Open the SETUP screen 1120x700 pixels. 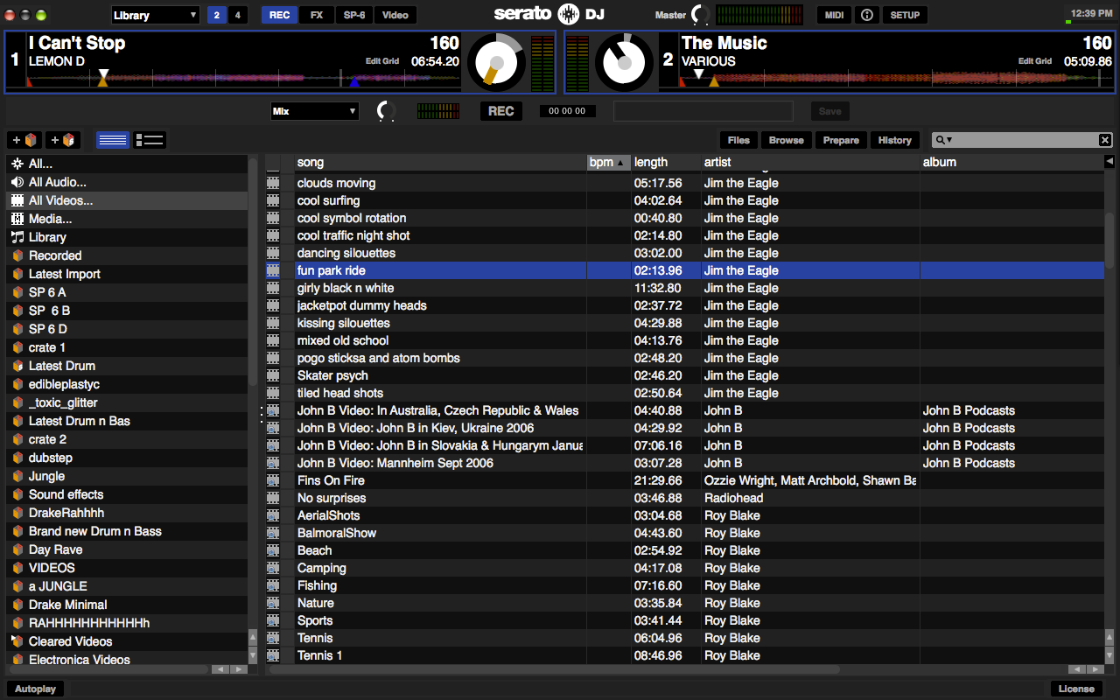click(905, 15)
